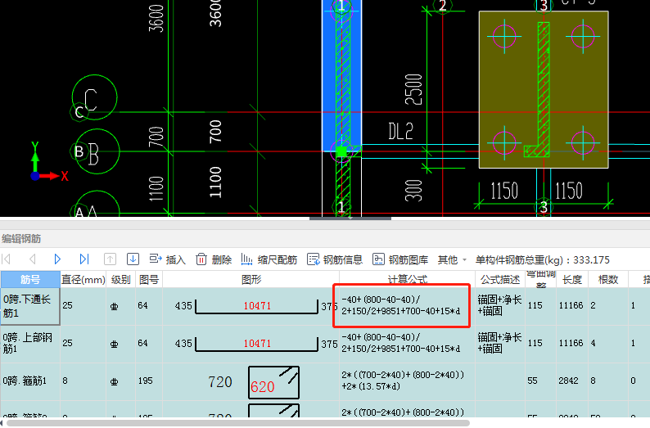Select the 计算公式 column header
Screen dimensions: 650x428
pyautogui.click(x=407, y=280)
